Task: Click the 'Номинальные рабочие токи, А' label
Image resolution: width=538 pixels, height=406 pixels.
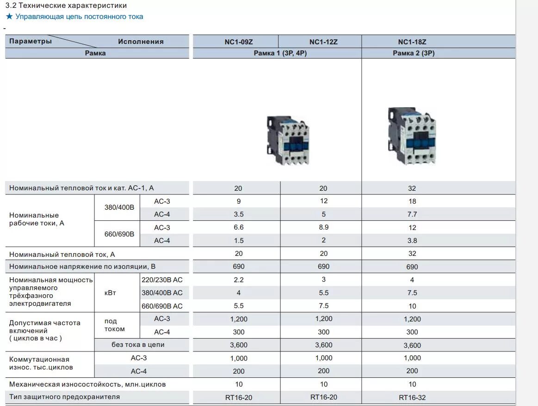Action: (x=37, y=219)
